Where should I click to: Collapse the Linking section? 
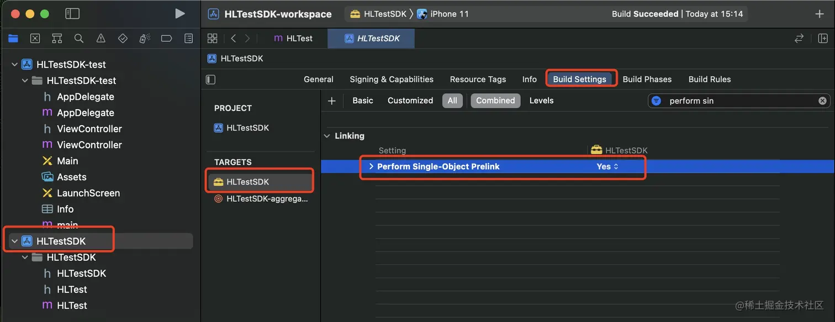(327, 136)
